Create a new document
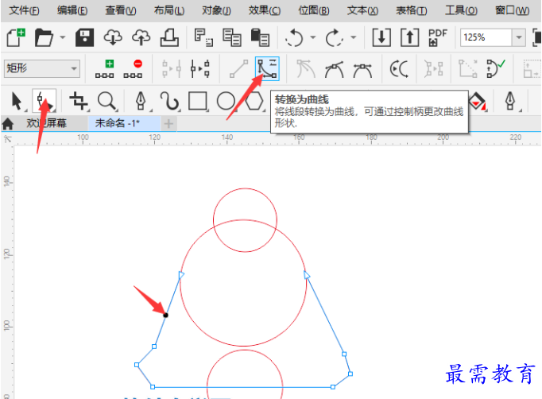 (16, 37)
